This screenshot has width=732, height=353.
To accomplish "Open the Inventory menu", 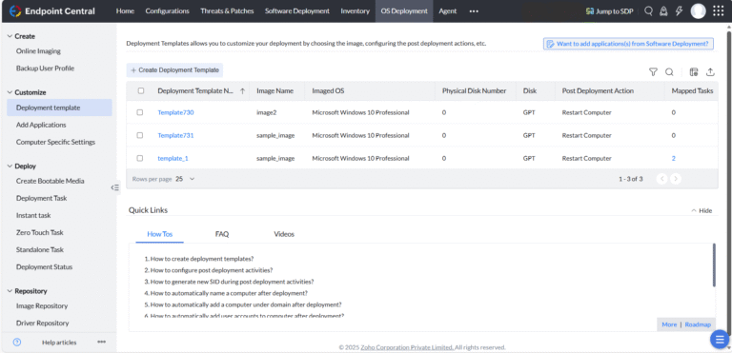I will click(x=355, y=11).
